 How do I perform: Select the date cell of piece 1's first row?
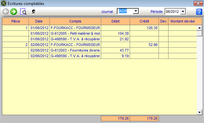click(39, 28)
